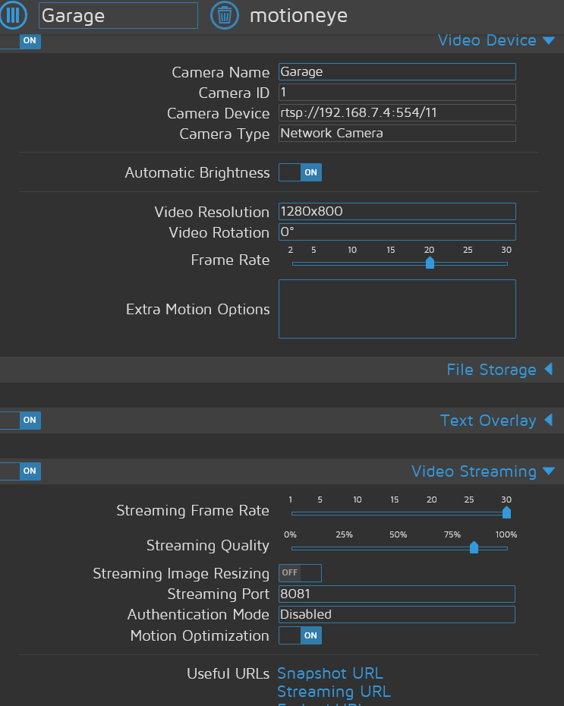564x706 pixels.
Task: Click the Automatic Brightness label
Action: pyautogui.click(x=197, y=173)
